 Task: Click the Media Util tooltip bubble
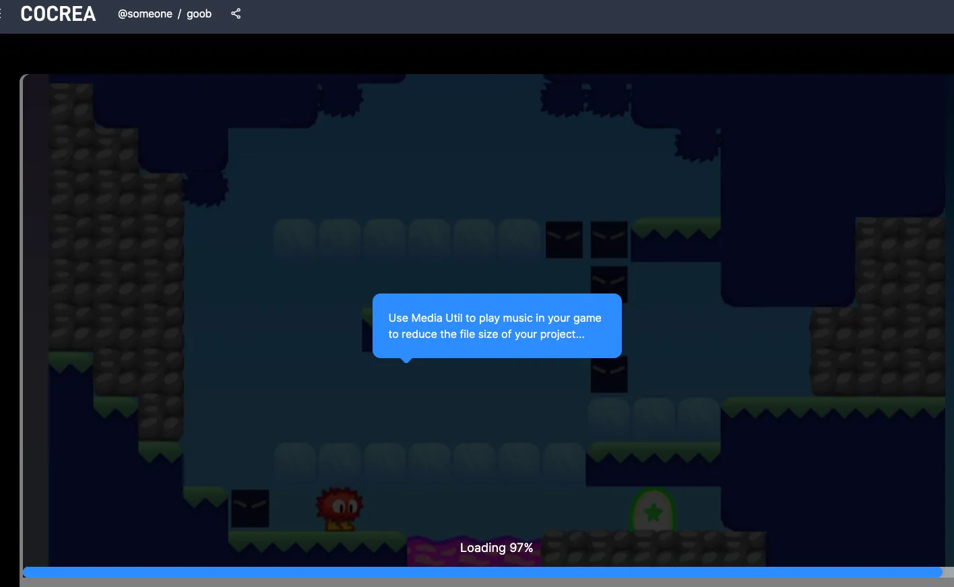click(x=496, y=326)
